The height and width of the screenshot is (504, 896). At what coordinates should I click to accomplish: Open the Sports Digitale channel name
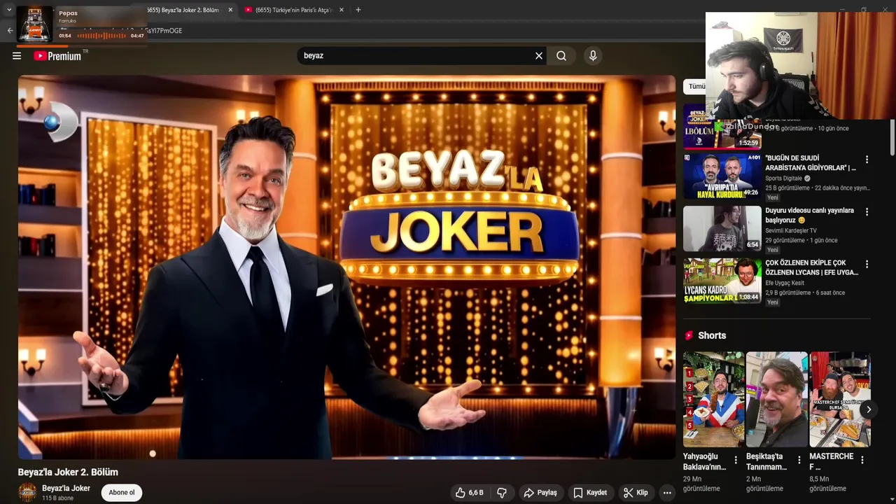[x=784, y=178]
